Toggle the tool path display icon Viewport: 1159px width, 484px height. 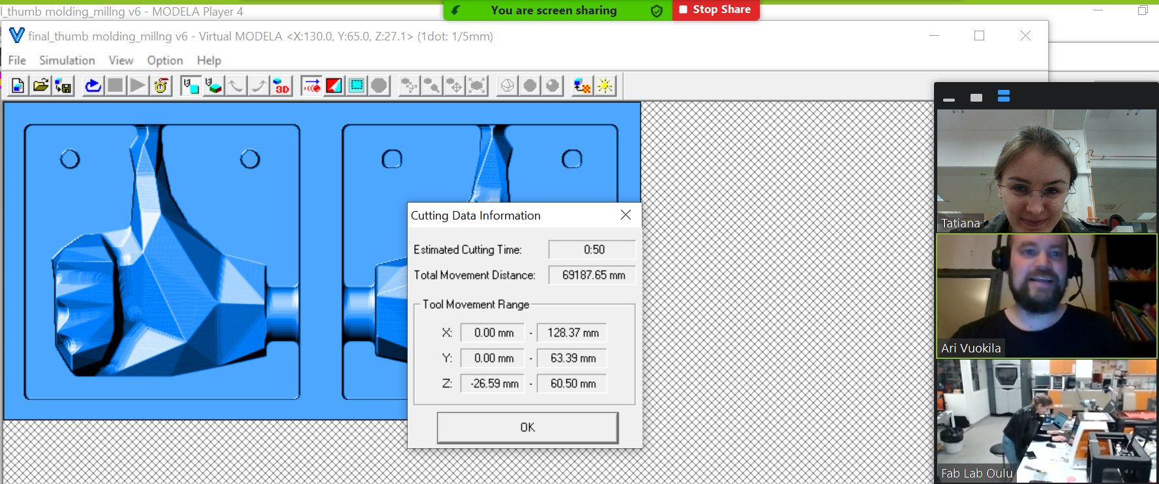[312, 85]
